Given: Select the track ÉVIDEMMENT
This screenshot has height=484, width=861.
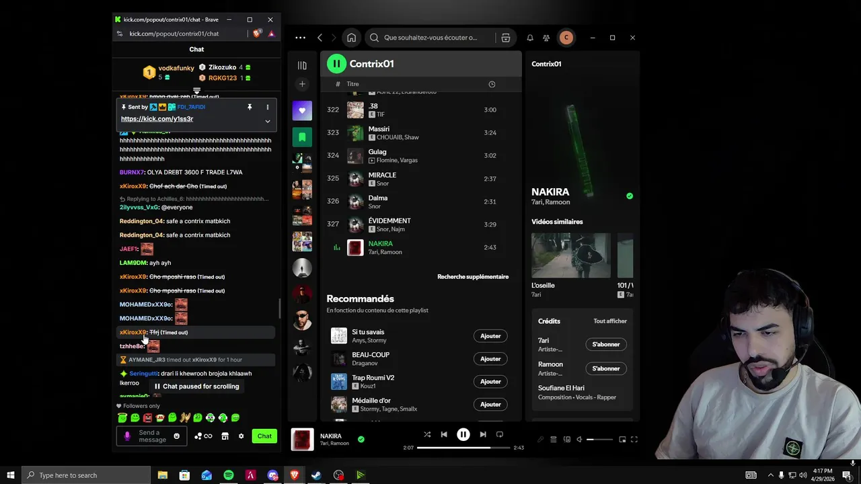Looking at the screenshot, I should [x=420, y=225].
